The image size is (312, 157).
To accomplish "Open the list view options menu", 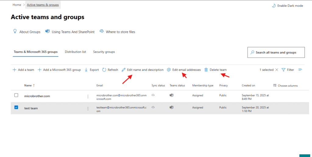I will (x=300, y=70).
